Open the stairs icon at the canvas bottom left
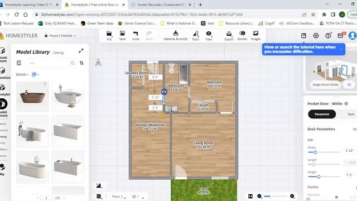 (99, 186)
